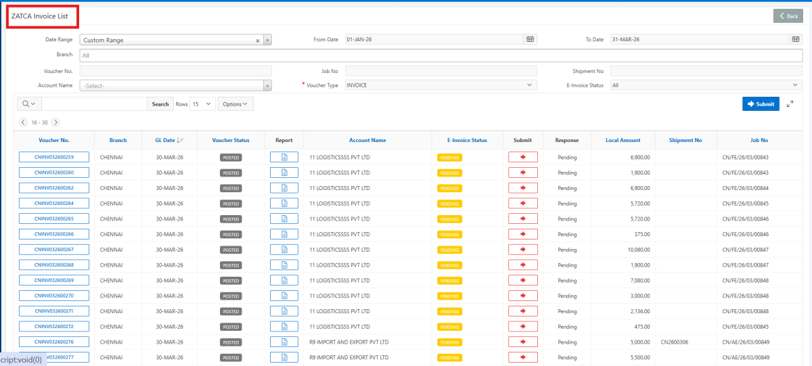
Task: Sort by Voucher Status column header
Action: (231, 140)
